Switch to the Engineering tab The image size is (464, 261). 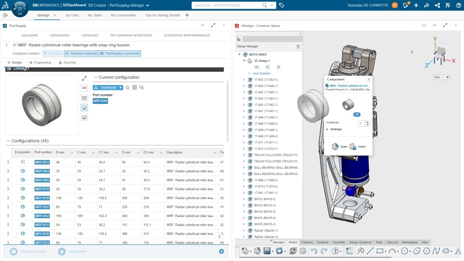click(40, 63)
